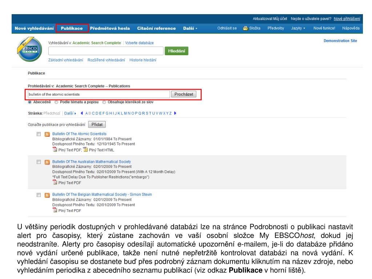Go to Nové vyhledávání
The image size is (372, 279).
click(x=34, y=28)
